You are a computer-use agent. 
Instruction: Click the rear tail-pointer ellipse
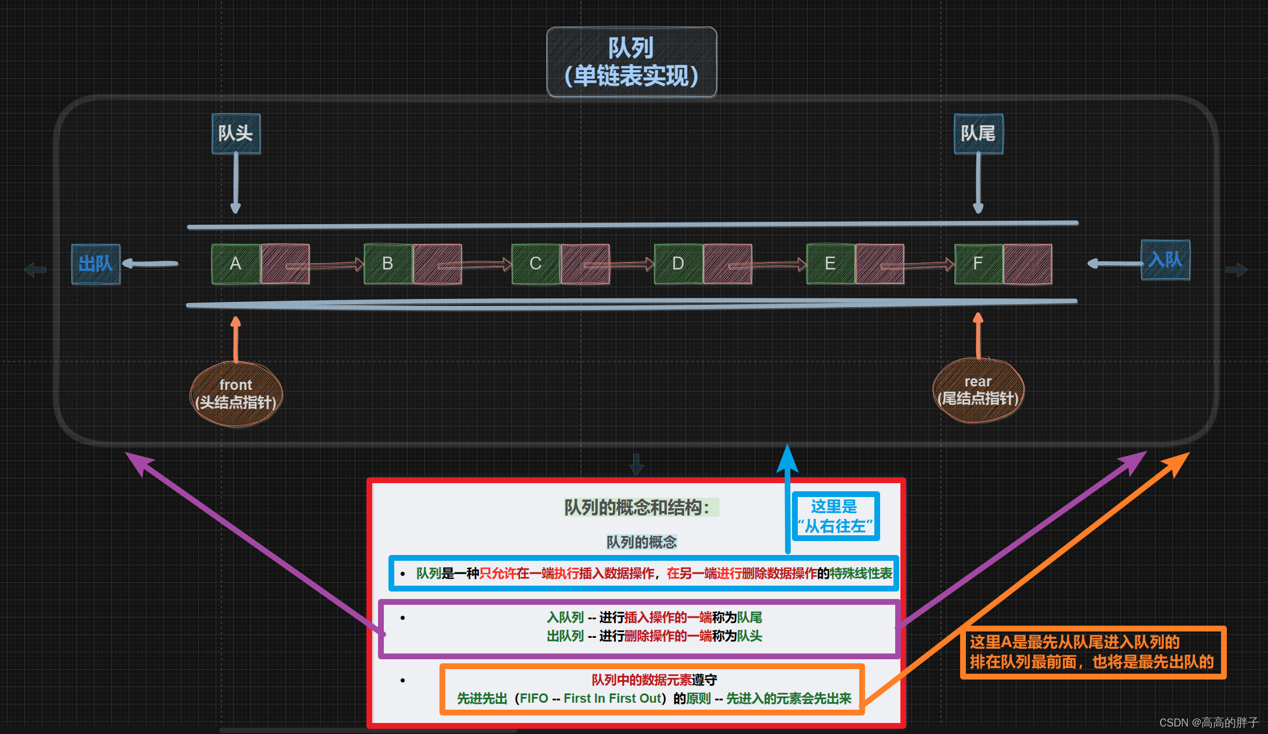click(x=978, y=390)
